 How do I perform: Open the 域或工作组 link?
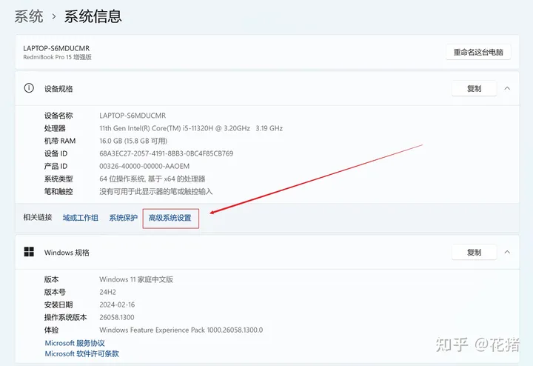pos(81,218)
